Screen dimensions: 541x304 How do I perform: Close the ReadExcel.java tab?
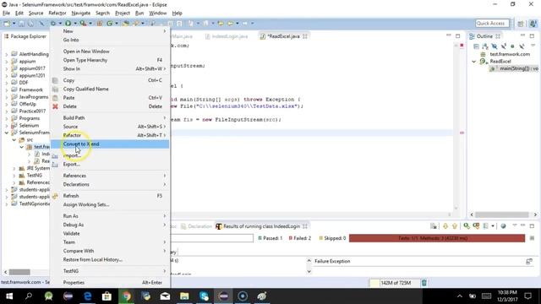(x=305, y=36)
